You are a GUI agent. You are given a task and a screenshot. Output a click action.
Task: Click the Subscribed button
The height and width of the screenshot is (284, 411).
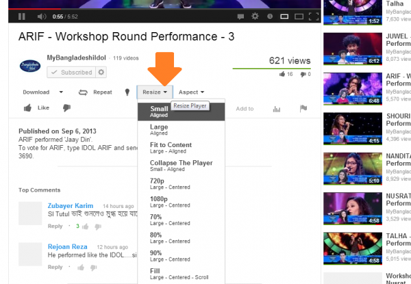point(71,73)
